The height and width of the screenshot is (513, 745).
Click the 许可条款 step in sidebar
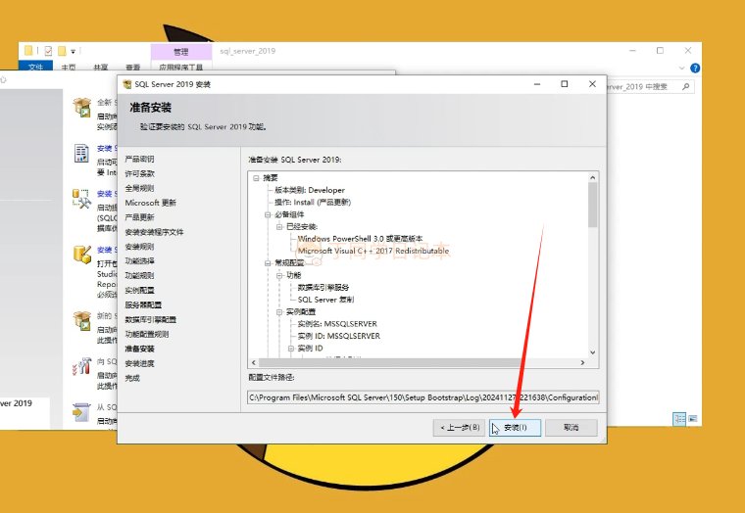click(x=139, y=173)
